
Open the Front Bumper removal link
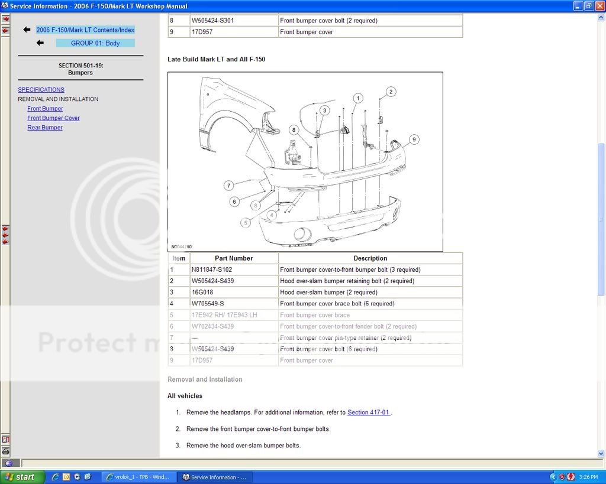45,108
